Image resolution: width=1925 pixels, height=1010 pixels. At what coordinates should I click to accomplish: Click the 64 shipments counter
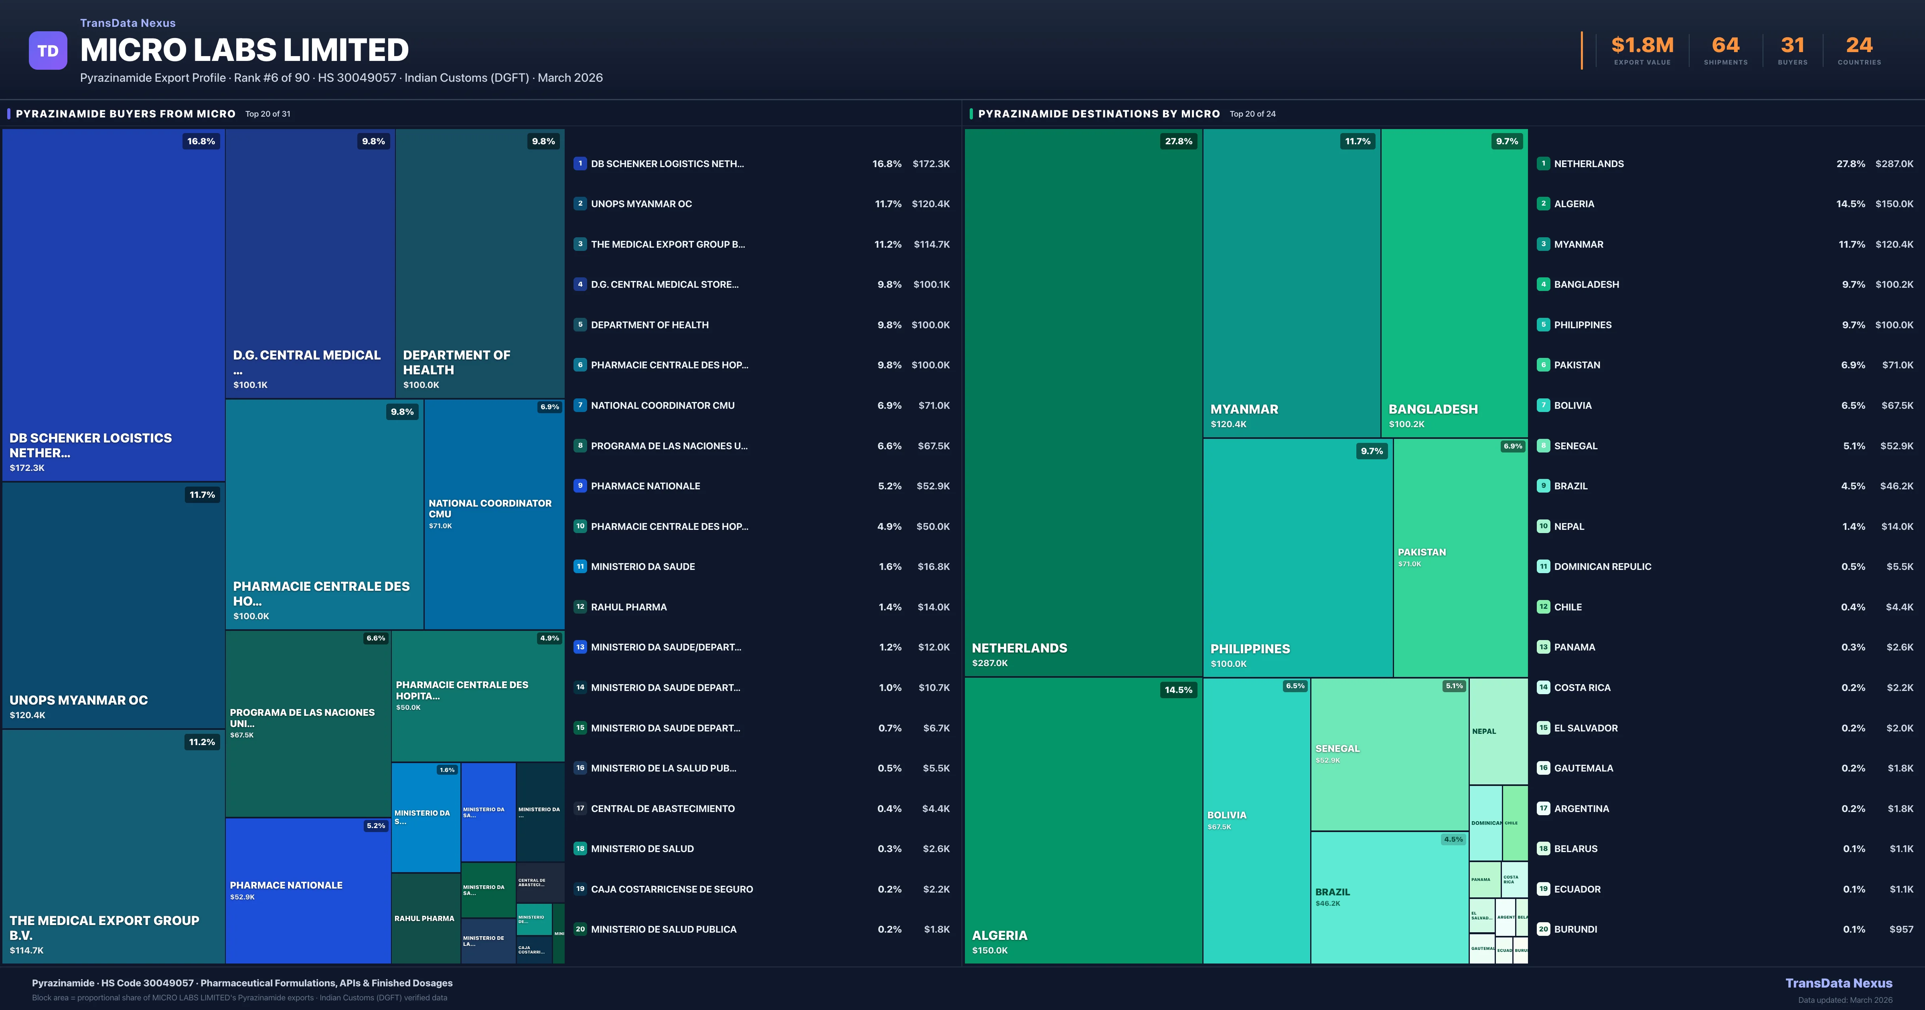click(1725, 45)
